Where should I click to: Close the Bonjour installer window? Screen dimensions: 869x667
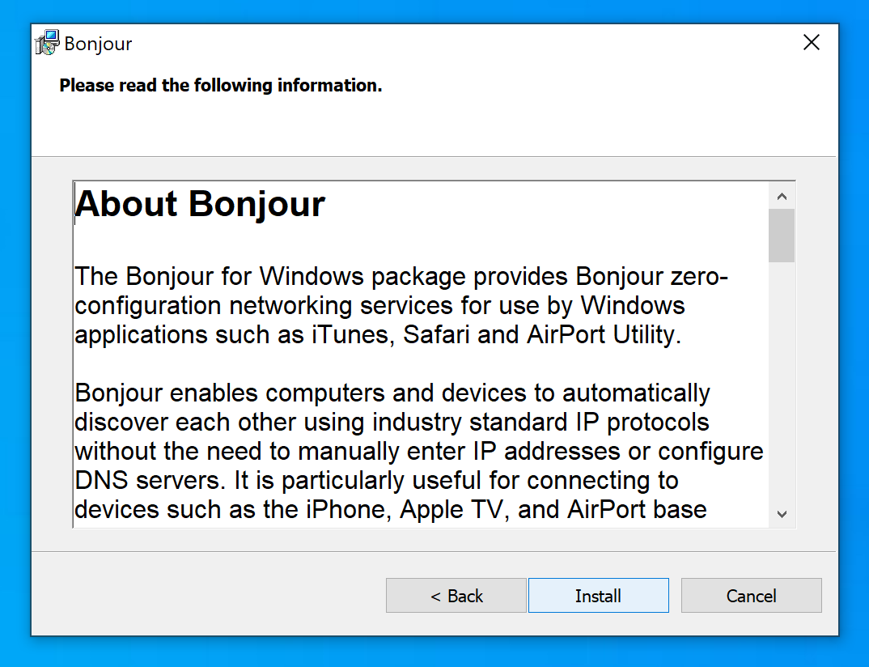[812, 43]
